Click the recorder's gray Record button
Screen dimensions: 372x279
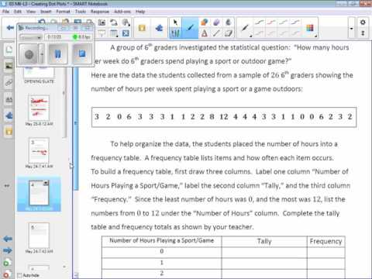click(x=29, y=54)
